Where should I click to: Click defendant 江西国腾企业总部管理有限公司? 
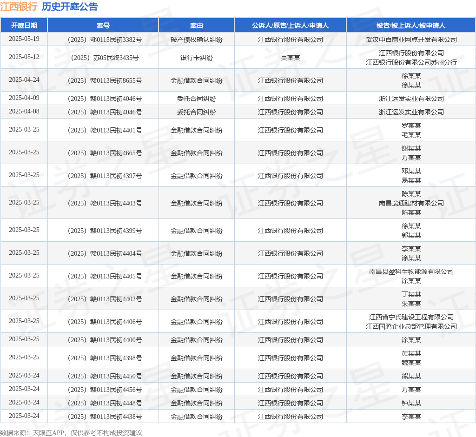411,326
